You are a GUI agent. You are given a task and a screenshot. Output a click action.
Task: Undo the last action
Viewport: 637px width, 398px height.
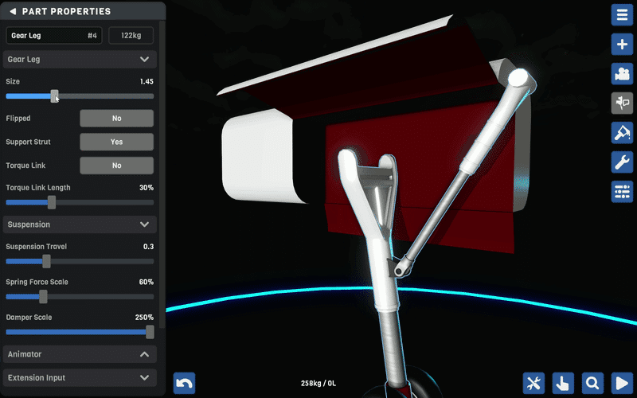pos(185,383)
